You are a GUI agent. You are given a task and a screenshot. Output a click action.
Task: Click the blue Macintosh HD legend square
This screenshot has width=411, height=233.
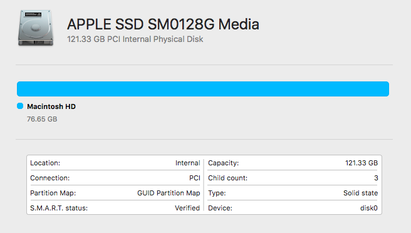[x=20, y=106]
